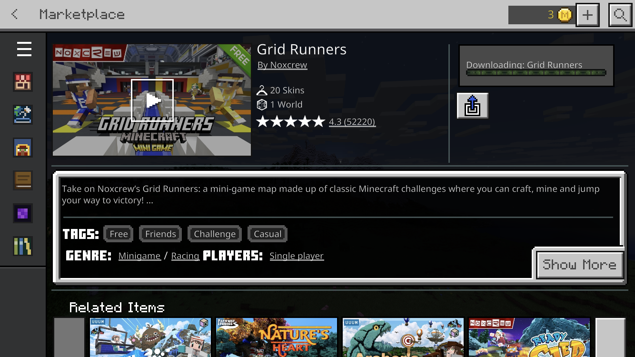635x357 pixels.
Task: Open the UUUM ski lift related item
Action: coord(150,337)
